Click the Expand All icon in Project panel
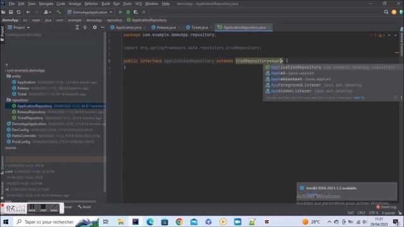 click(77, 27)
